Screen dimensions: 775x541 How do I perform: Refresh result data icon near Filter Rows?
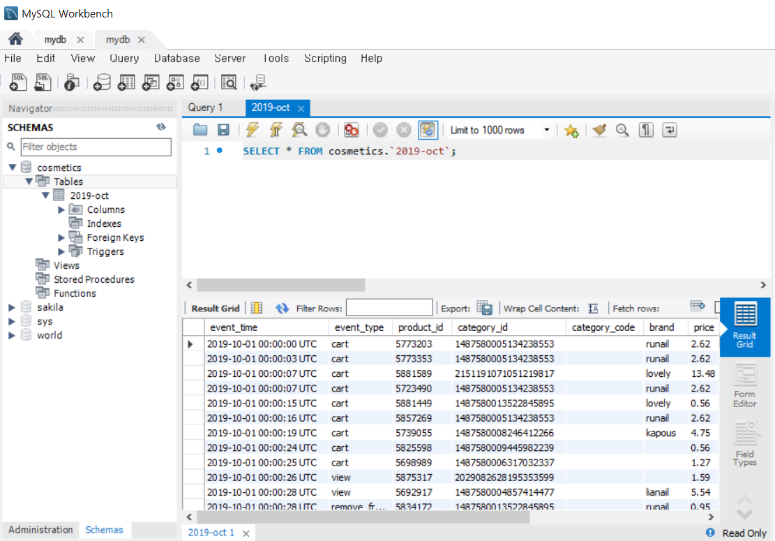pos(282,308)
